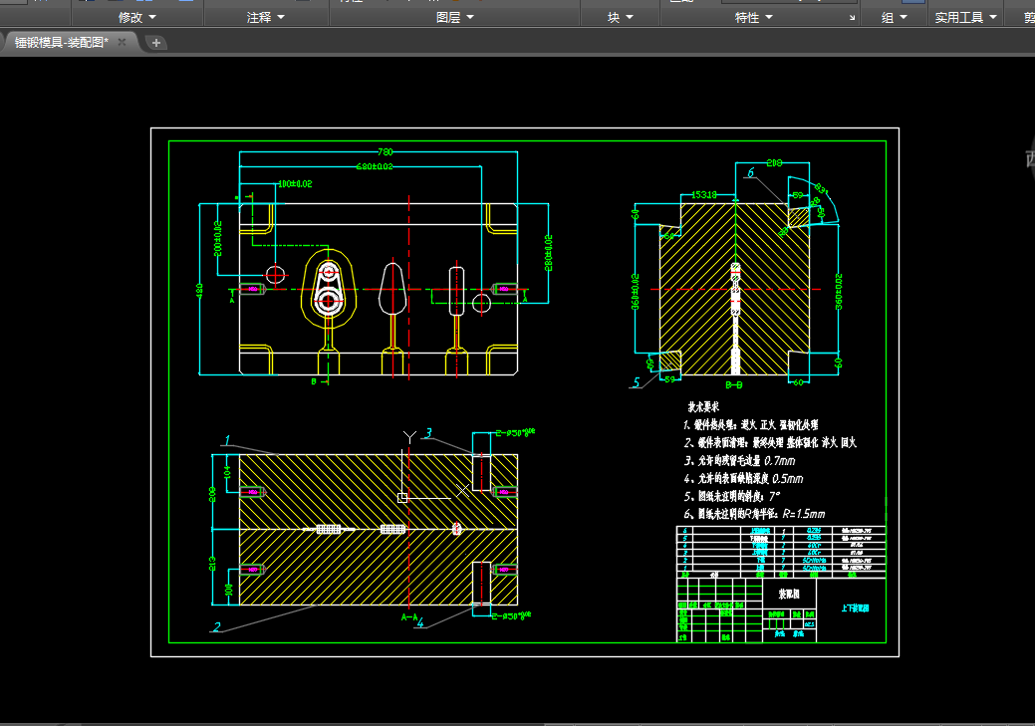Viewport: 1035px width, 726px height.
Task: Select requirement line 2 about surface cleaning
Action: point(770,443)
